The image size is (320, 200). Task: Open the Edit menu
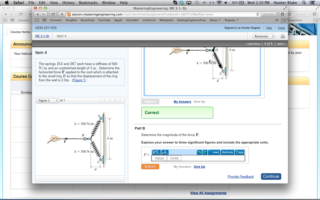tap(42, 3)
